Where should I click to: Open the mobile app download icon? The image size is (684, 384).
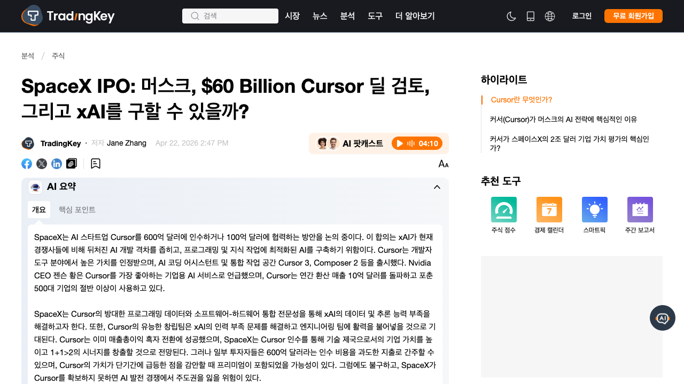tap(531, 16)
